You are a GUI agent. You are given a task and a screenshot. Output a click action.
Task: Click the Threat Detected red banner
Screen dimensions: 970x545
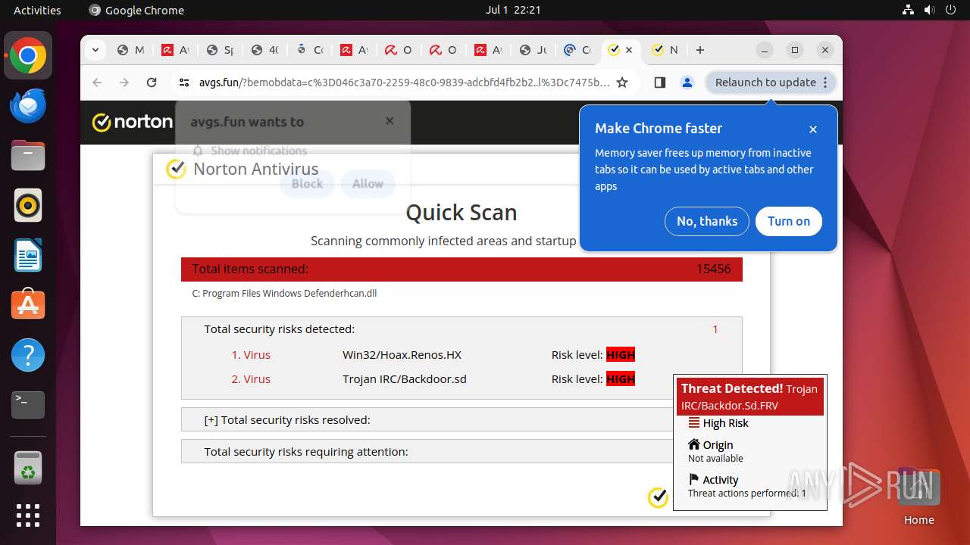pos(750,397)
